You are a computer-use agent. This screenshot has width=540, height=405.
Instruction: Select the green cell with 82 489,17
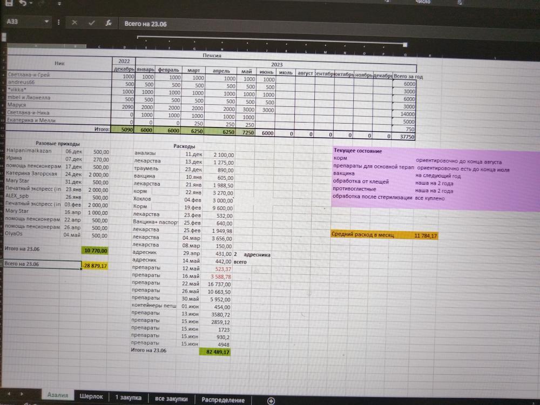coord(215,352)
